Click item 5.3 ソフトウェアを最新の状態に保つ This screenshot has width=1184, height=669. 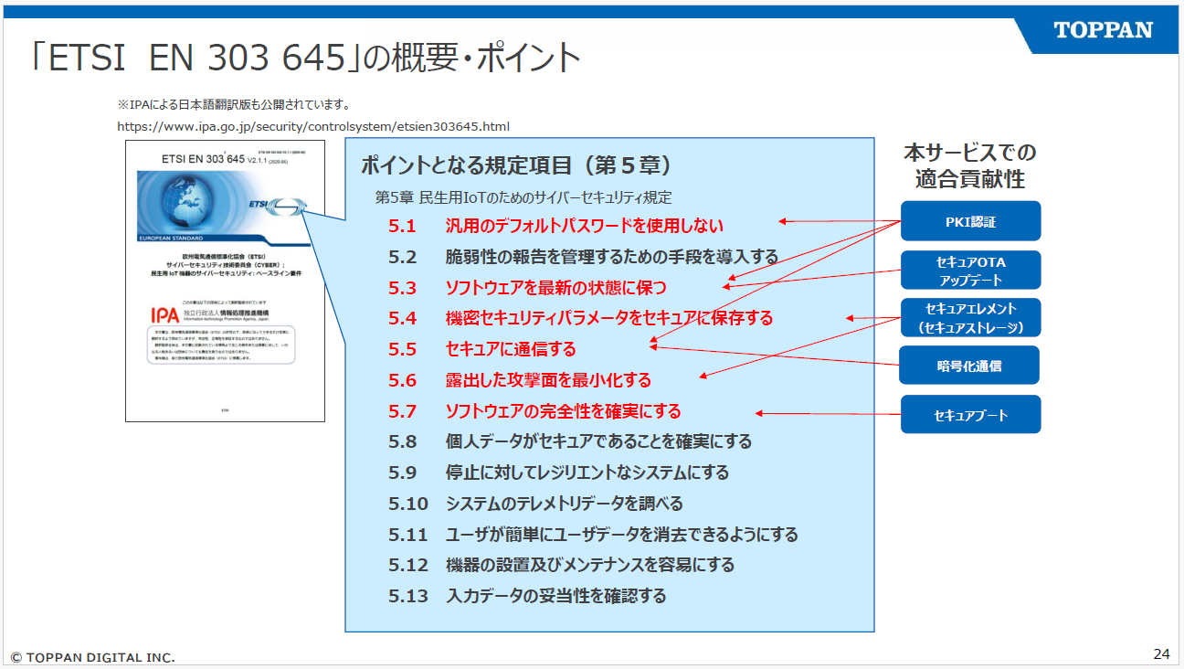527,288
